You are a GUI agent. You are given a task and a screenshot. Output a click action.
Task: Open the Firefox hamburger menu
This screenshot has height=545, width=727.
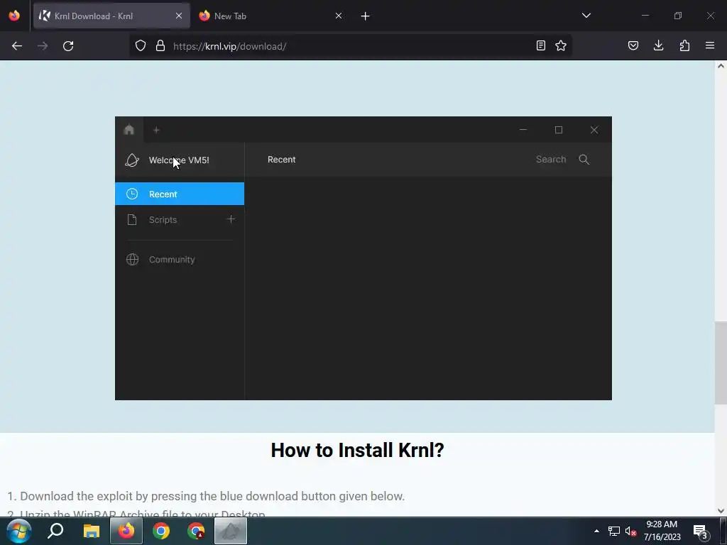[x=710, y=45]
